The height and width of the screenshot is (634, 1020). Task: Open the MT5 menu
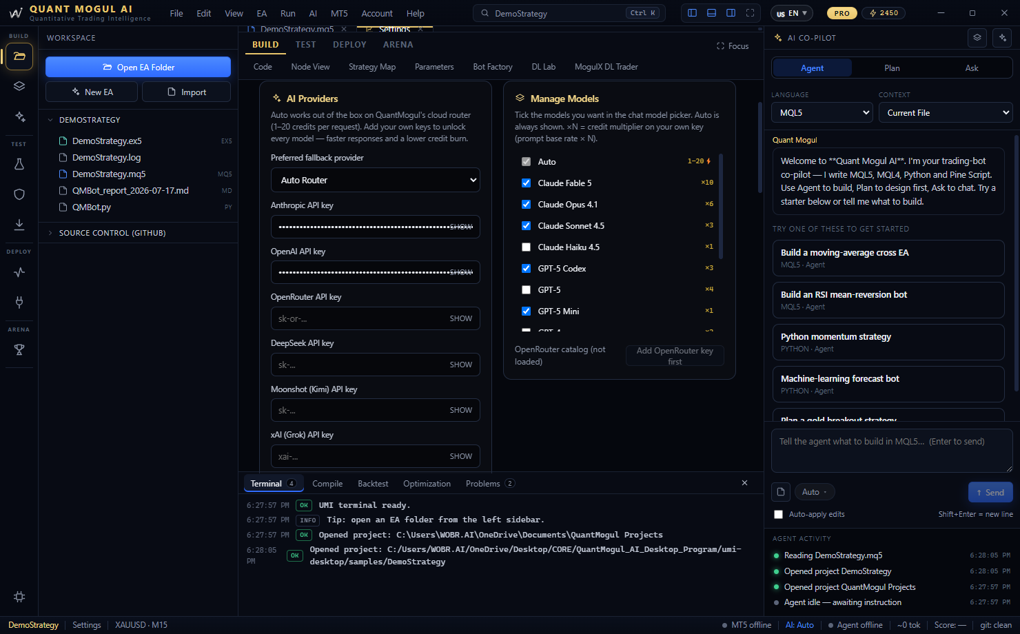pos(339,13)
